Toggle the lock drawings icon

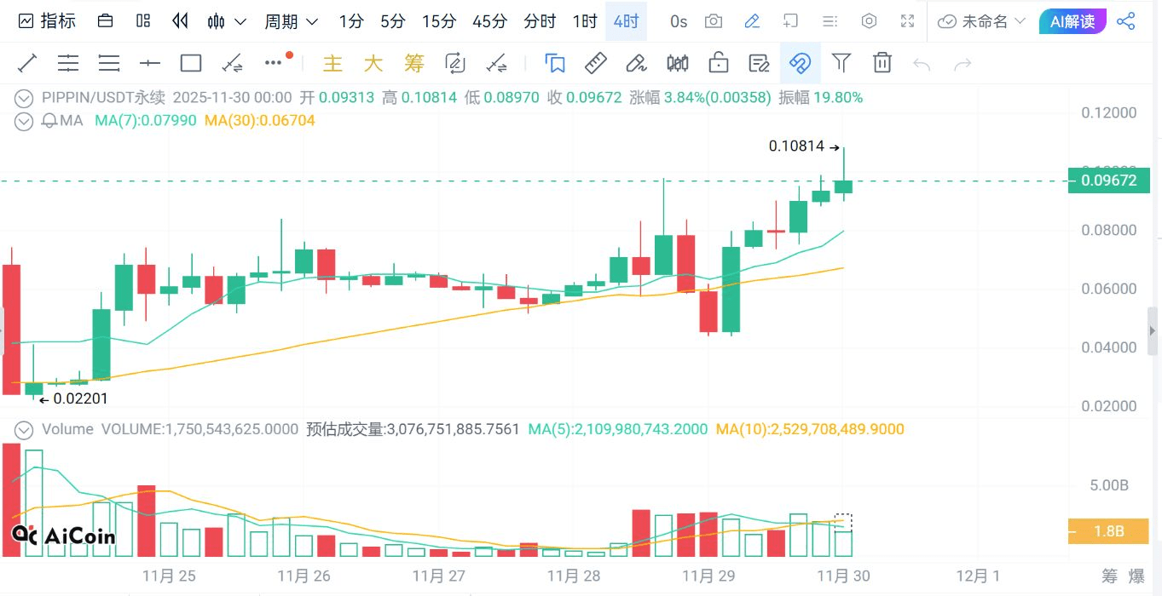click(719, 62)
